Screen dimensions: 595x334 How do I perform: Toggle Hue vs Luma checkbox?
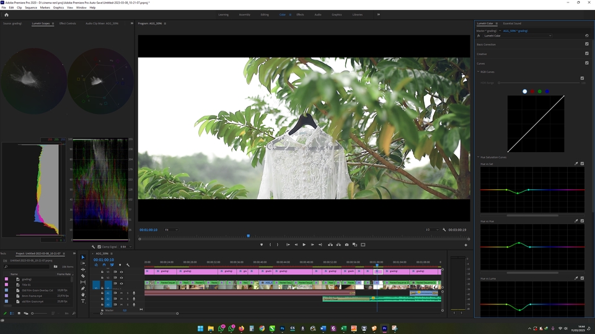tap(582, 278)
